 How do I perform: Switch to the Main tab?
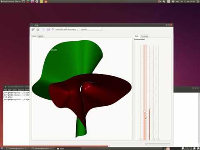coord(35,36)
